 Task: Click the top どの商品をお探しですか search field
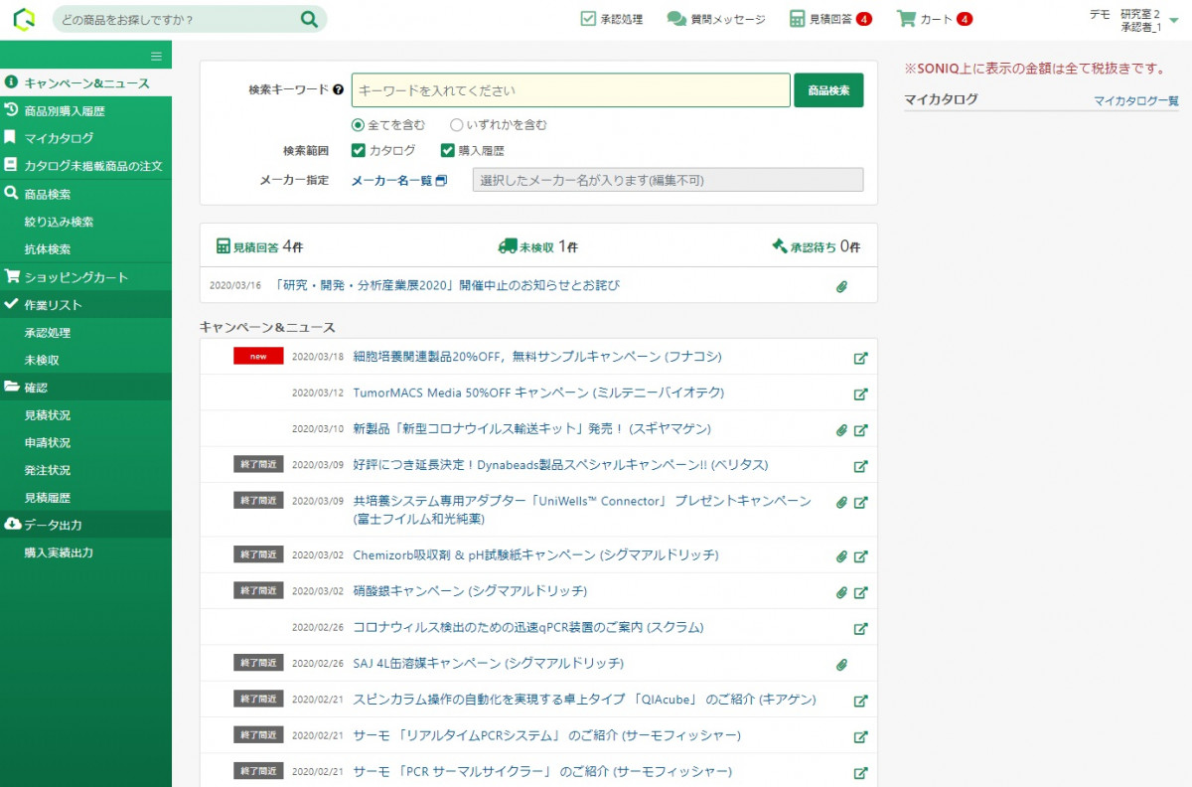179,19
